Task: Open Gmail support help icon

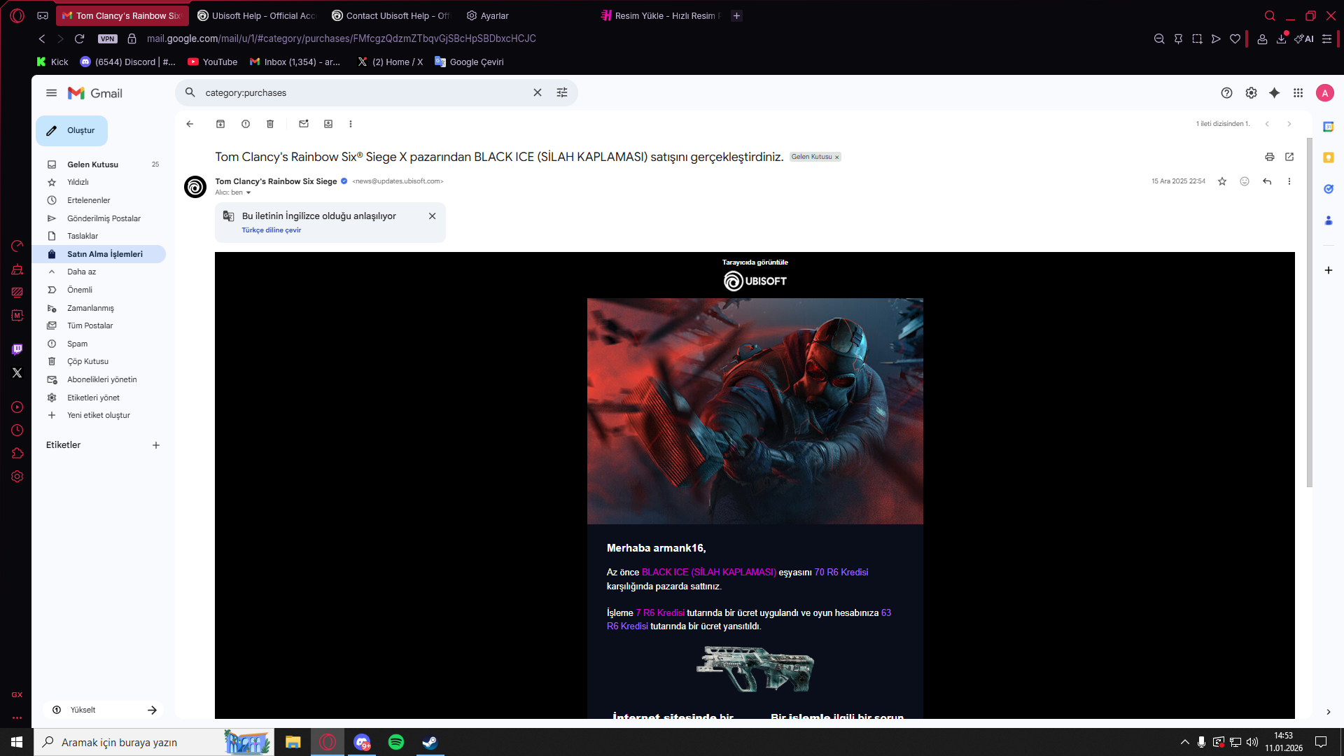Action: tap(1226, 93)
